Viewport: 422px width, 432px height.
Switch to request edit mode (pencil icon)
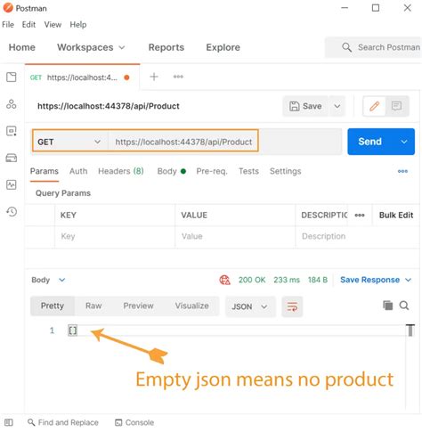[x=375, y=106]
